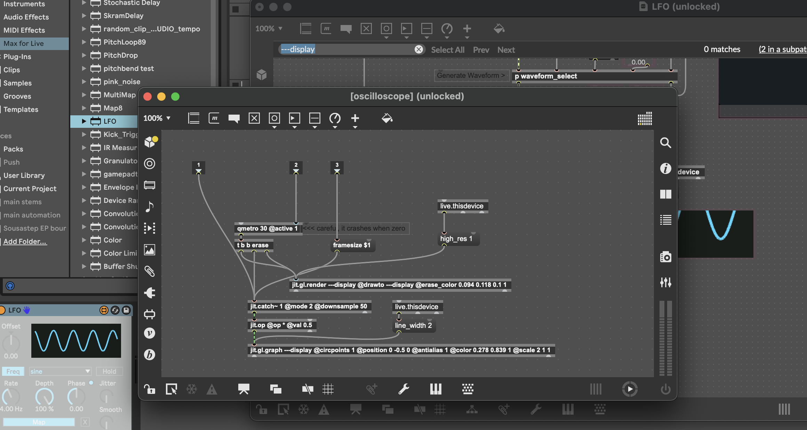Click Prev in find bar
Image resolution: width=807 pixels, height=430 pixels.
coord(481,50)
